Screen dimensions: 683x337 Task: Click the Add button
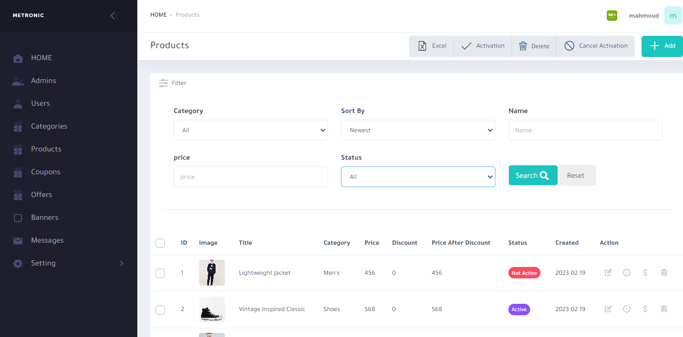pos(662,46)
